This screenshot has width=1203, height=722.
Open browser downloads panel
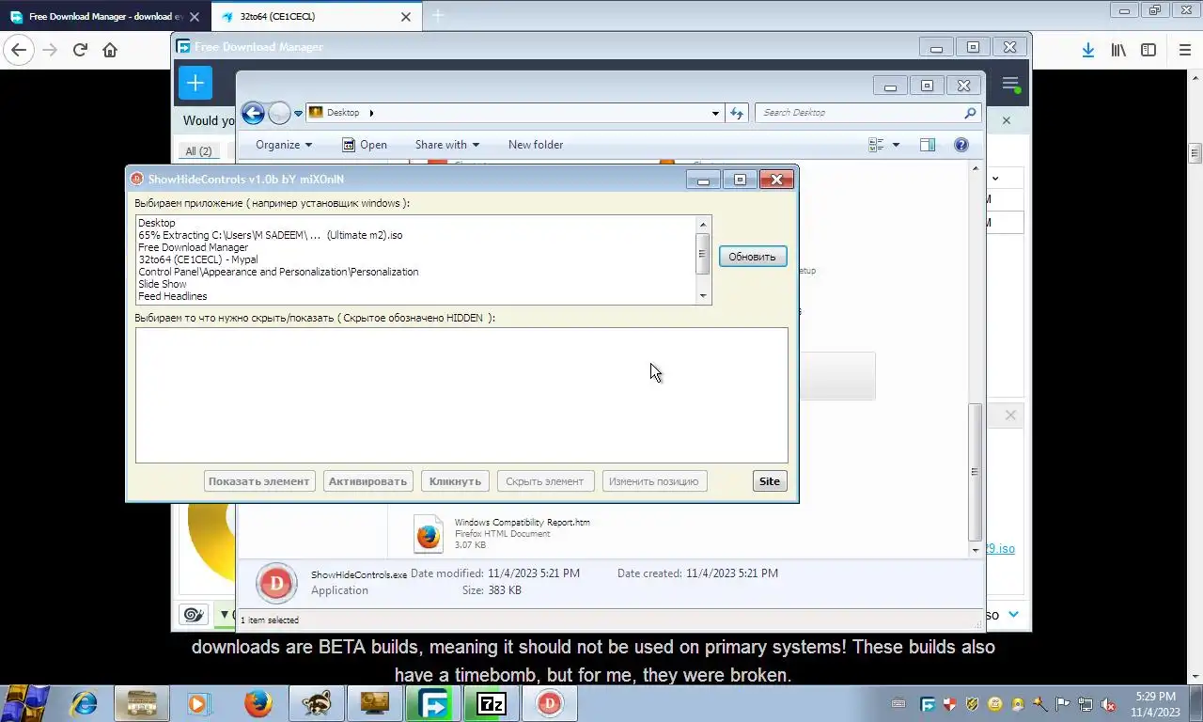(1087, 50)
